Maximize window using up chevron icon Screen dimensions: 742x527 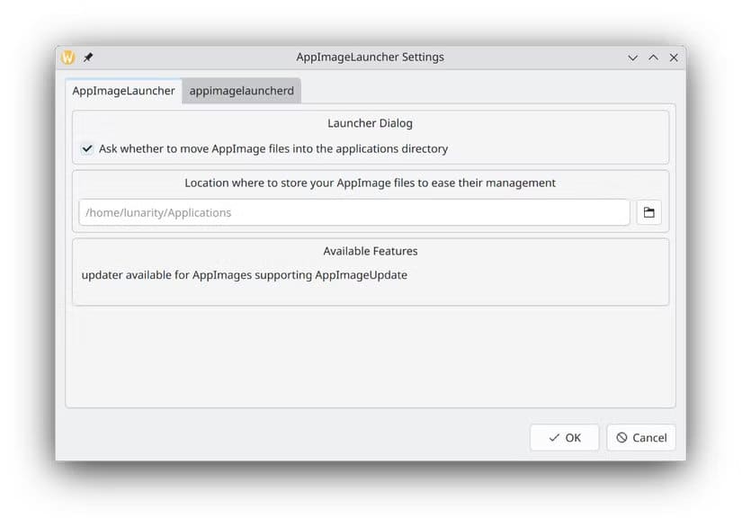654,58
